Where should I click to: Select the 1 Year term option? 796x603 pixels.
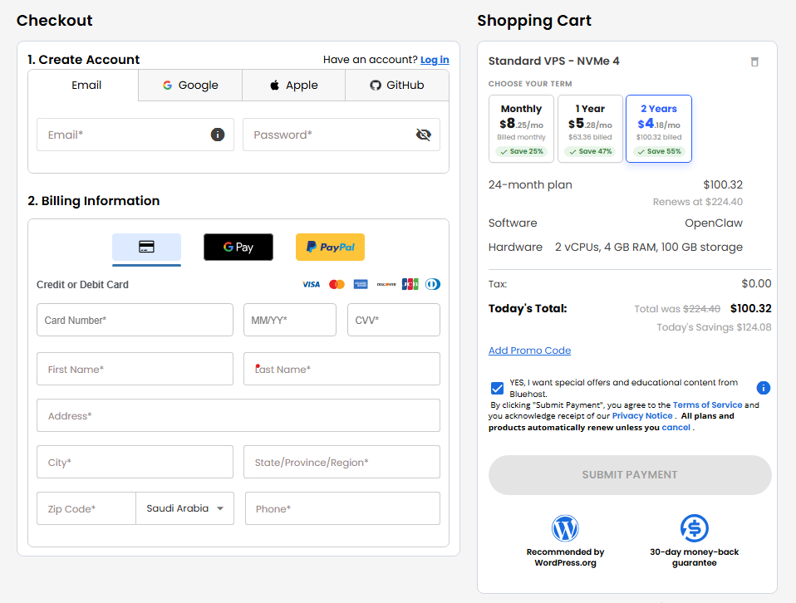590,129
